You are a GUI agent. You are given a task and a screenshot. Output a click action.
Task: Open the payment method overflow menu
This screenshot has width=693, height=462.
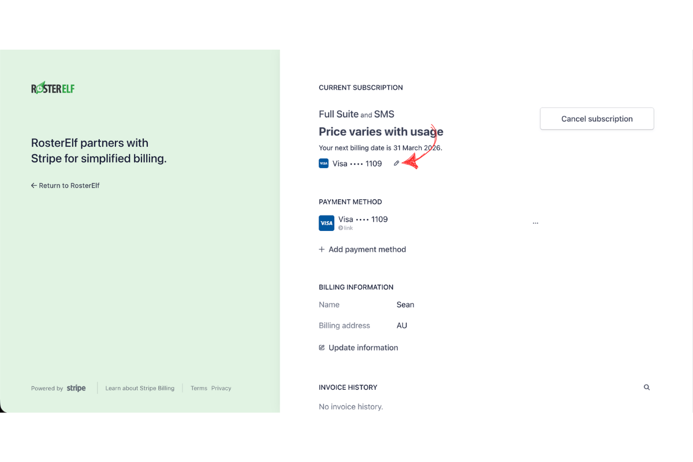[535, 222]
